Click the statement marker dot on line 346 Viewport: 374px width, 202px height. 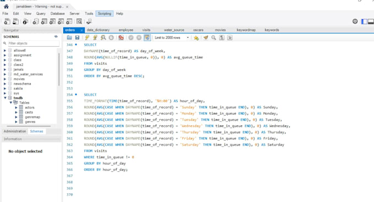tap(76, 44)
